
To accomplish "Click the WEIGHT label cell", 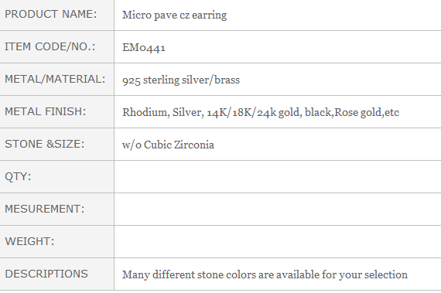I will (56, 242).
